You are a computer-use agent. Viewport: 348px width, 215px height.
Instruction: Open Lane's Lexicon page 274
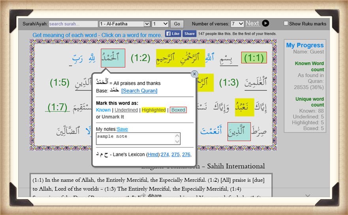(165, 155)
